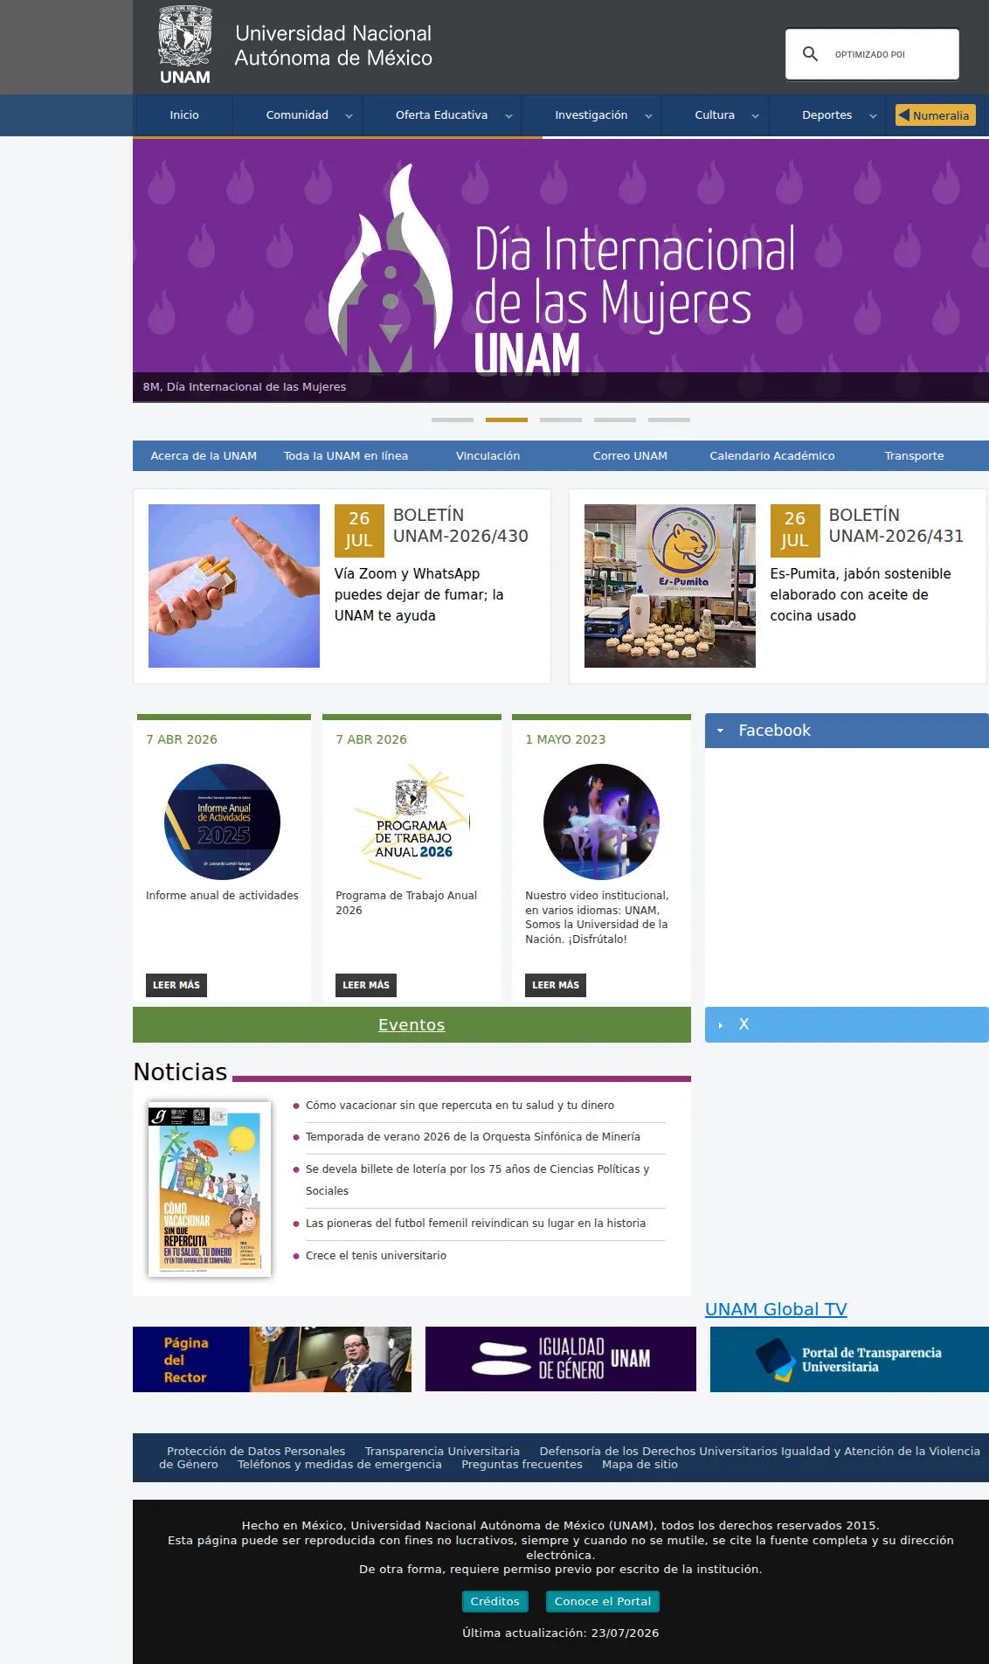The width and height of the screenshot is (989, 1664).
Task: Open the Es-Pumita soap bulletin image
Action: point(670,586)
